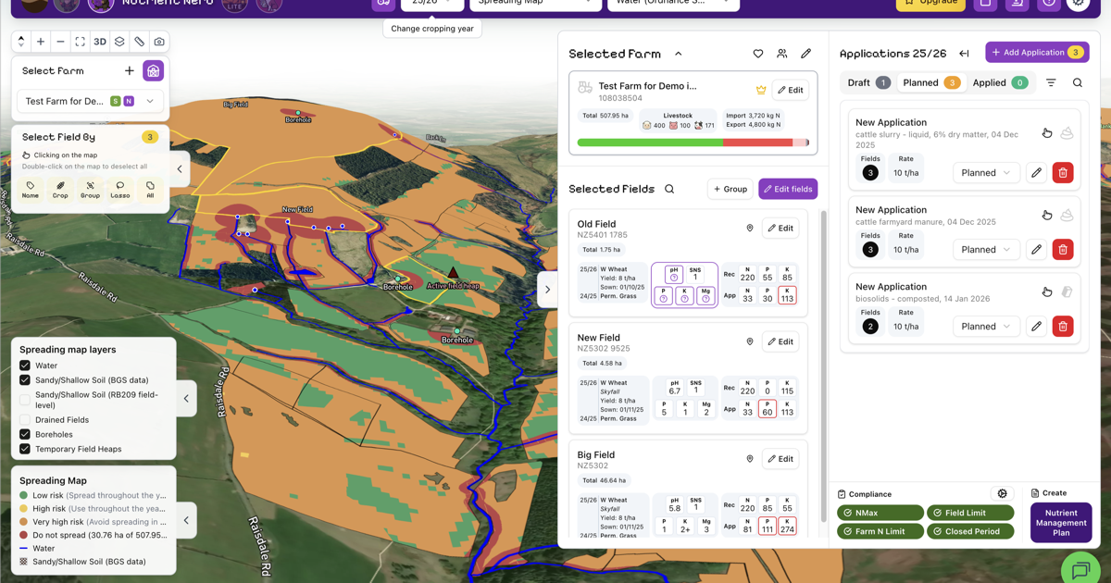Collapse the Spreading map layers panel

[186, 399]
